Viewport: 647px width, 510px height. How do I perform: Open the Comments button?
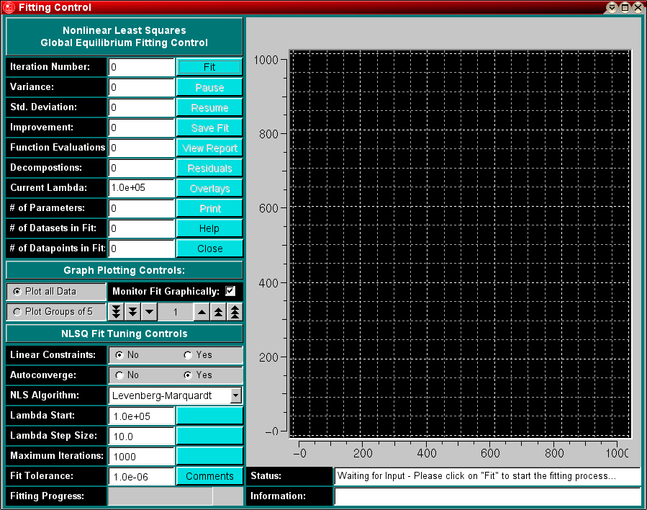point(209,476)
